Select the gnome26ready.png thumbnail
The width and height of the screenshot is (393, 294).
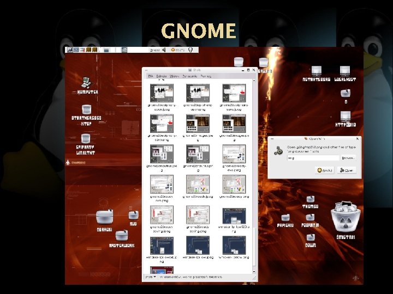coord(234,184)
